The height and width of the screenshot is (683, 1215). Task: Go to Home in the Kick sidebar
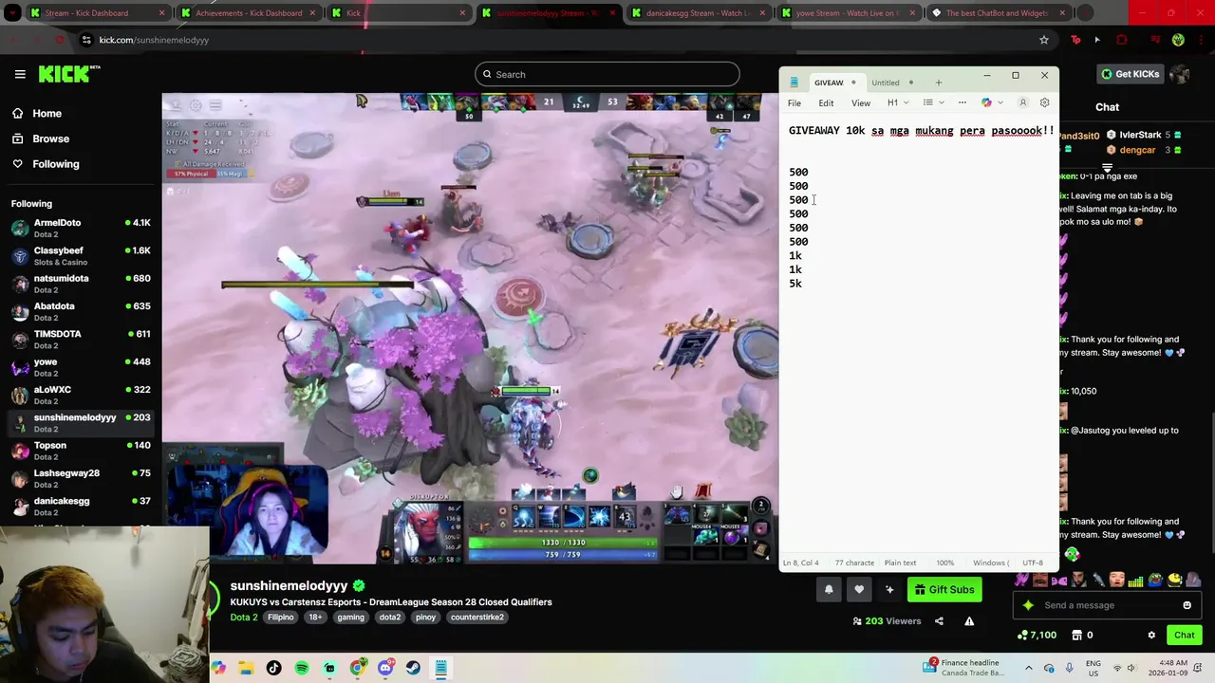[x=47, y=113]
